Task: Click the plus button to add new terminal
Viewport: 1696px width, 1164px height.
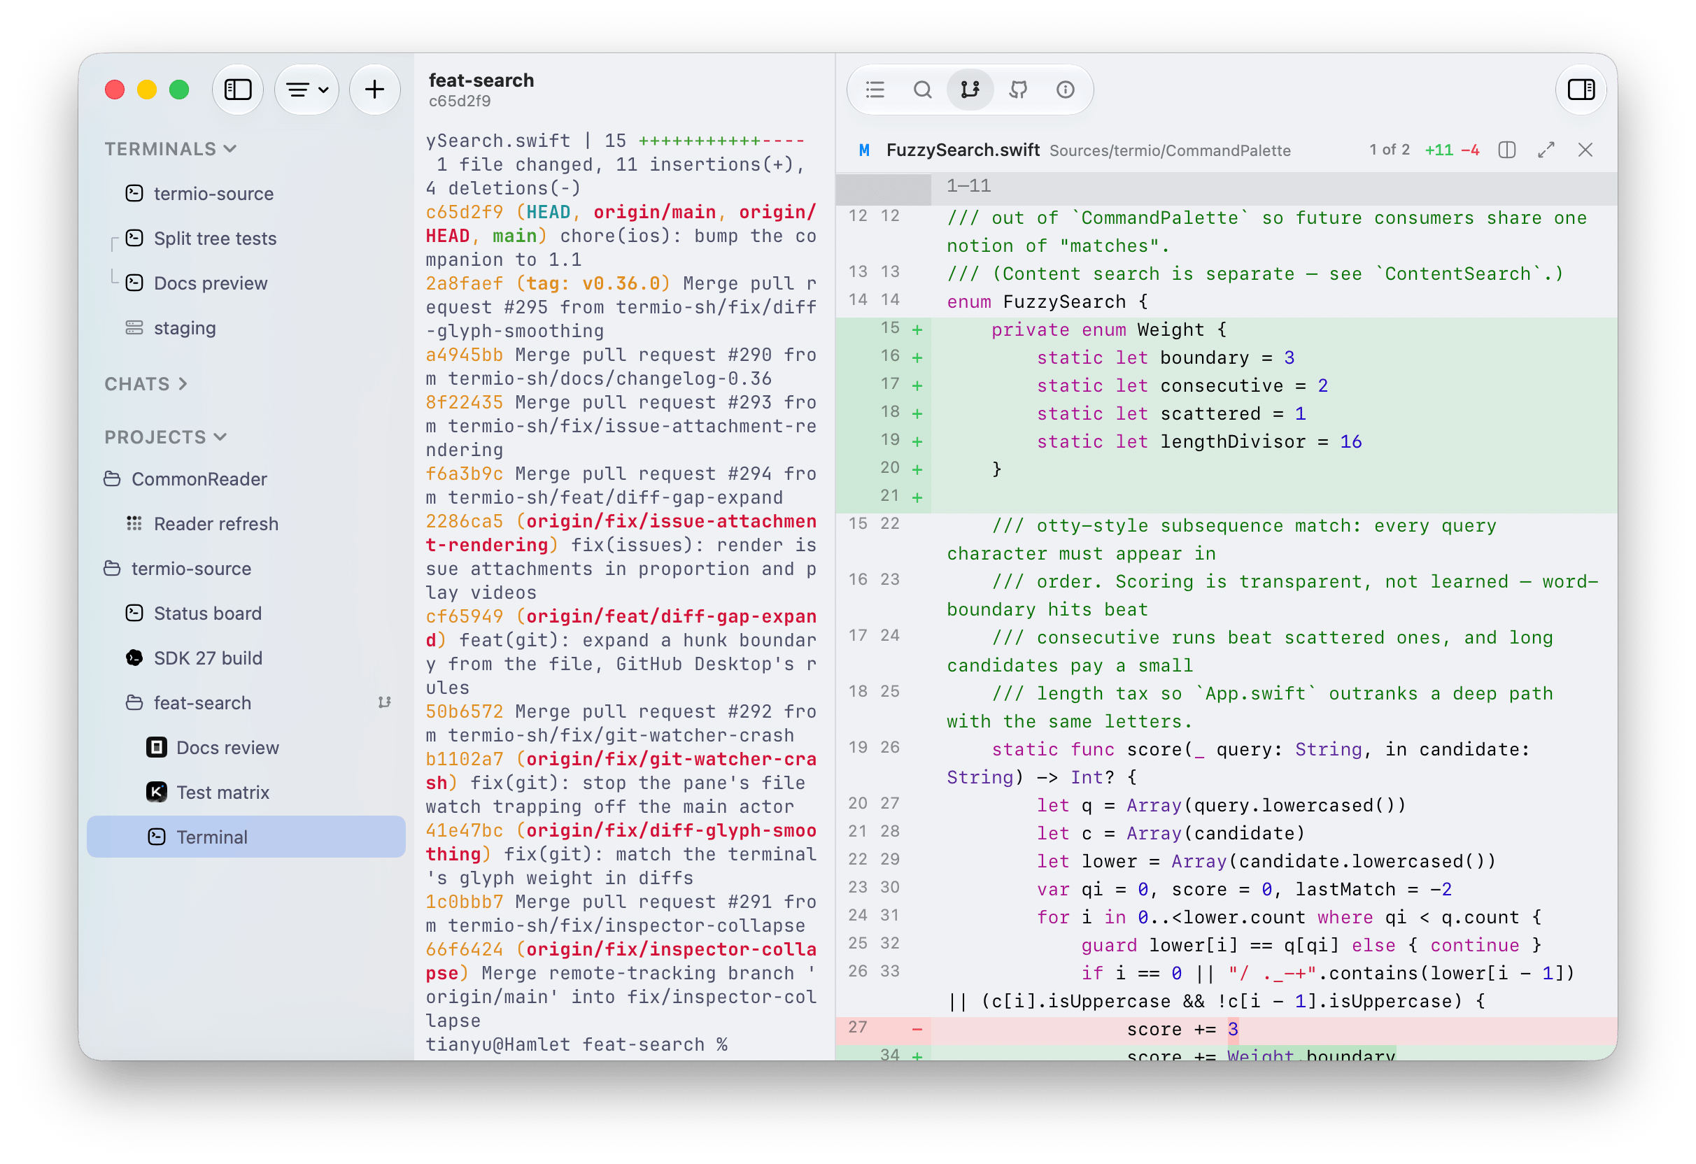Action: tap(374, 90)
